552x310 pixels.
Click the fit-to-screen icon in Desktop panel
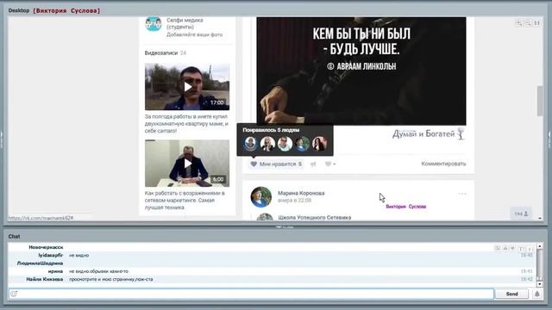(536, 23)
